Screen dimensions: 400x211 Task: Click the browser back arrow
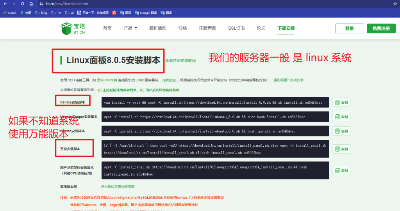click(x=5, y=4)
